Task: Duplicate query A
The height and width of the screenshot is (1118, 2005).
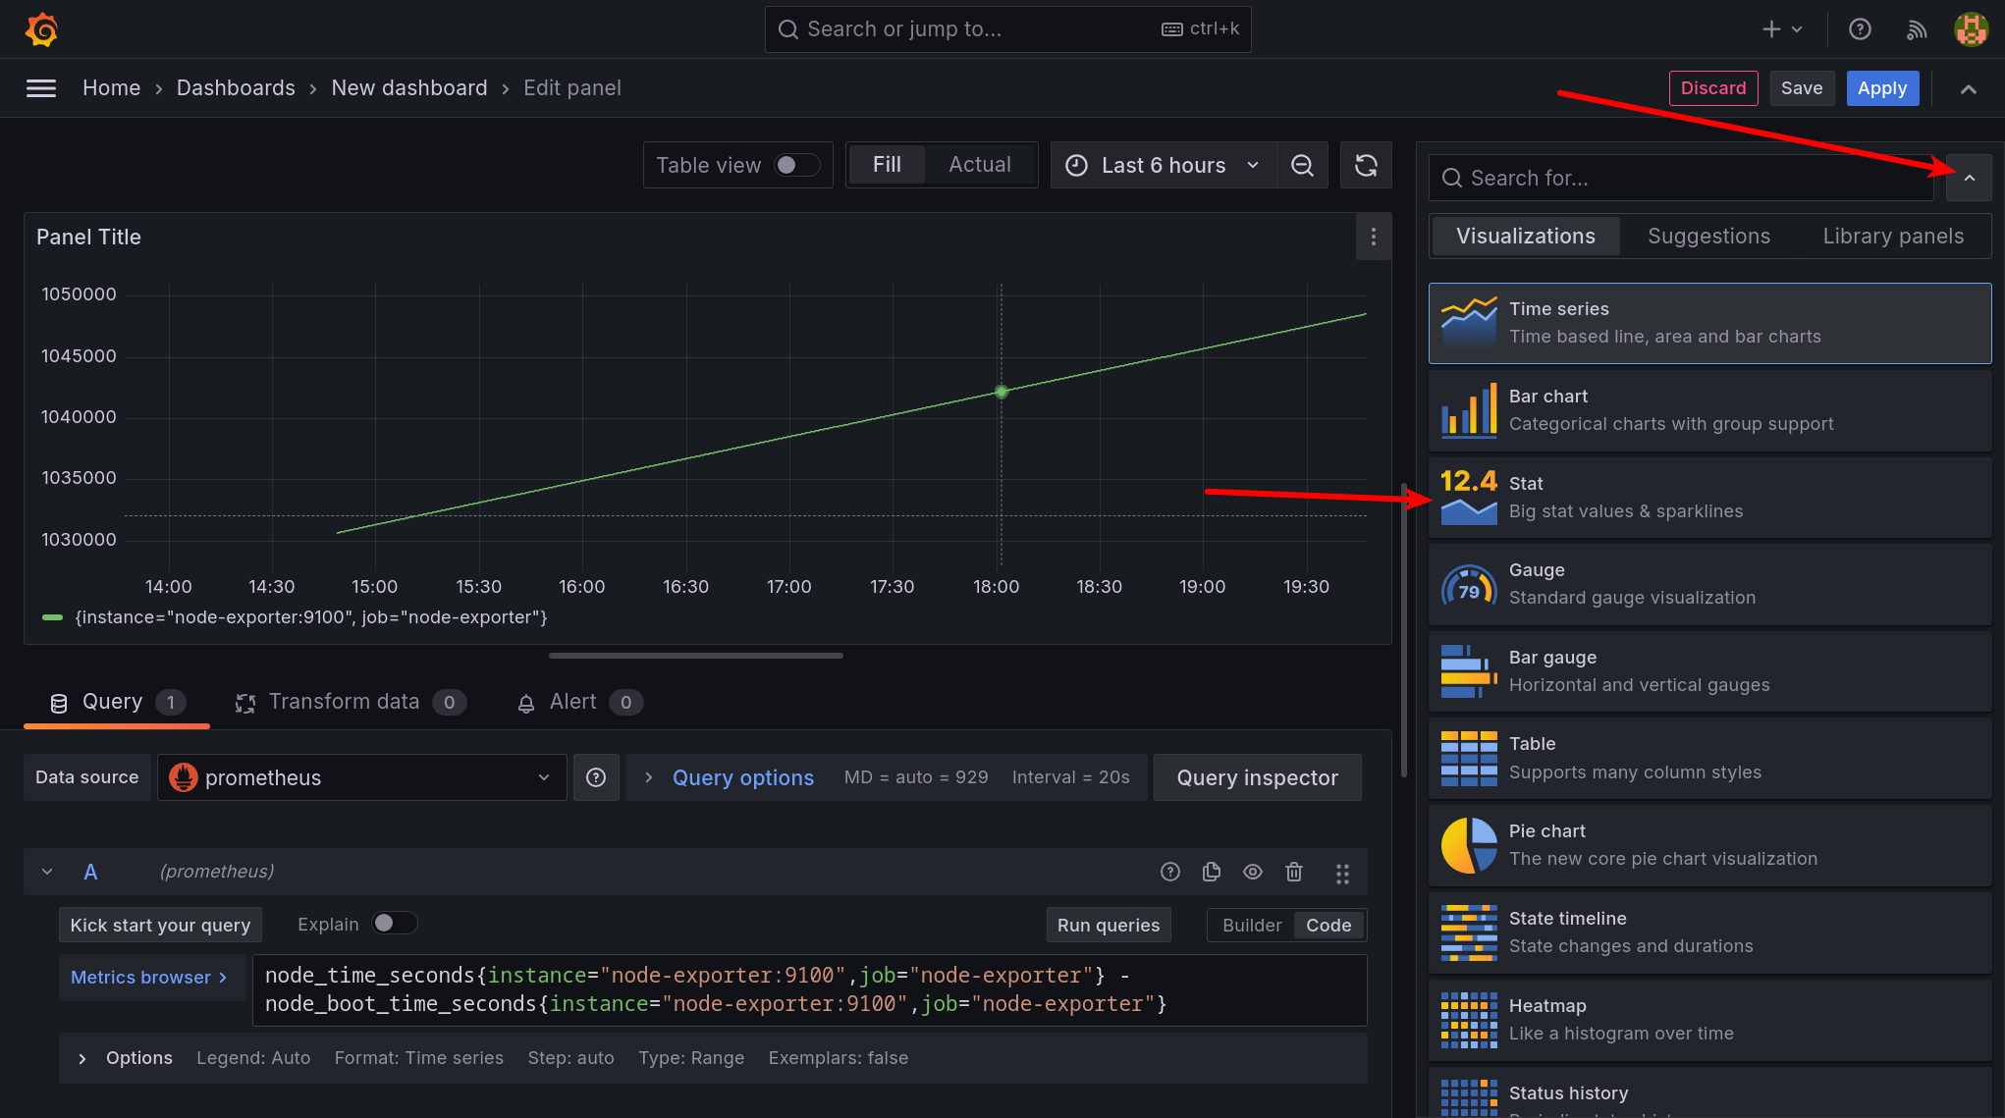Action: click(x=1212, y=872)
